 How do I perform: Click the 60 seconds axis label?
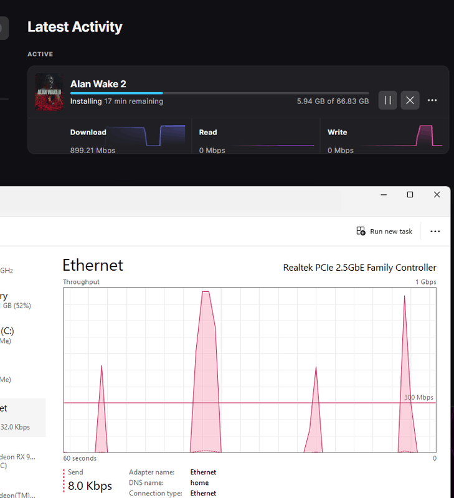[x=80, y=458]
